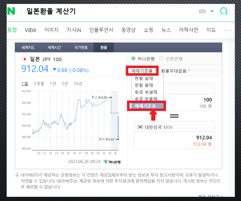This screenshot has width=241, height=201.
Task: Click the 하나은행 logo under the chart
Action: (x=112, y=162)
